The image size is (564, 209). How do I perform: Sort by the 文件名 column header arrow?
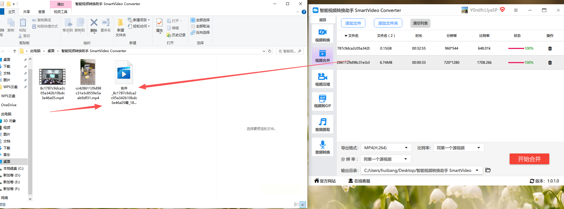(x=346, y=36)
